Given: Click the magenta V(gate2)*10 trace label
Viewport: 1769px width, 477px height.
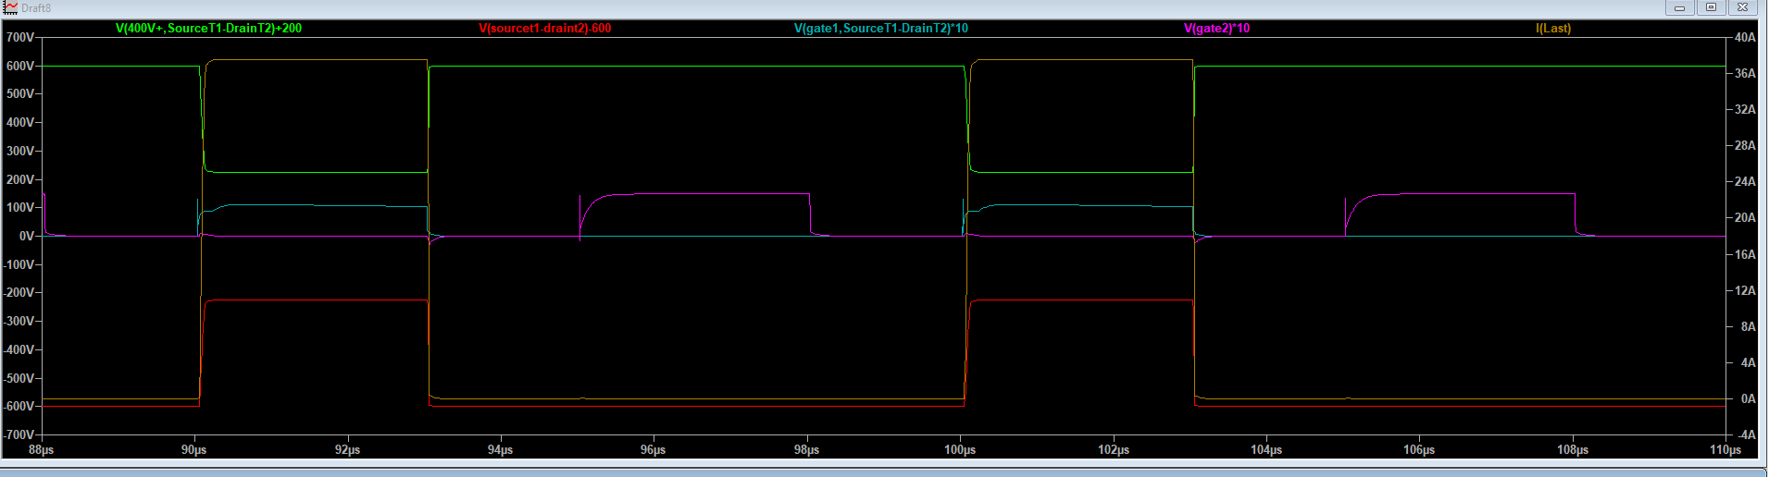Looking at the screenshot, I should [1216, 29].
